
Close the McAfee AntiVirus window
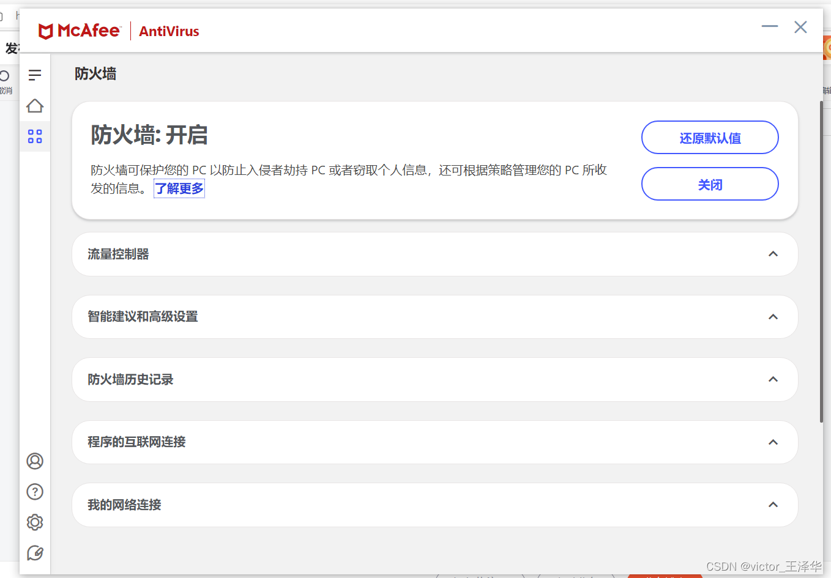pyautogui.click(x=800, y=27)
